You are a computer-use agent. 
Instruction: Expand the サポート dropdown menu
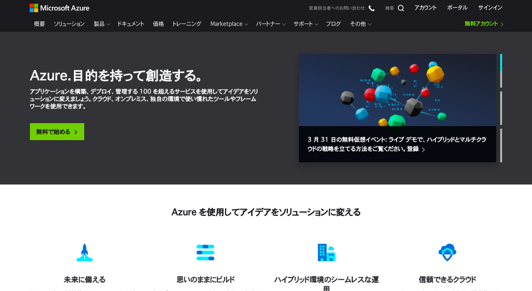[306, 24]
